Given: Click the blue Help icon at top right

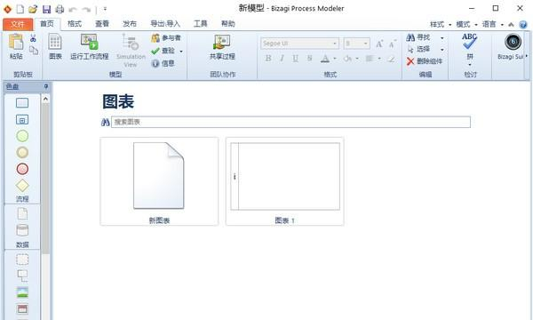Looking at the screenshot, I should (x=523, y=25).
